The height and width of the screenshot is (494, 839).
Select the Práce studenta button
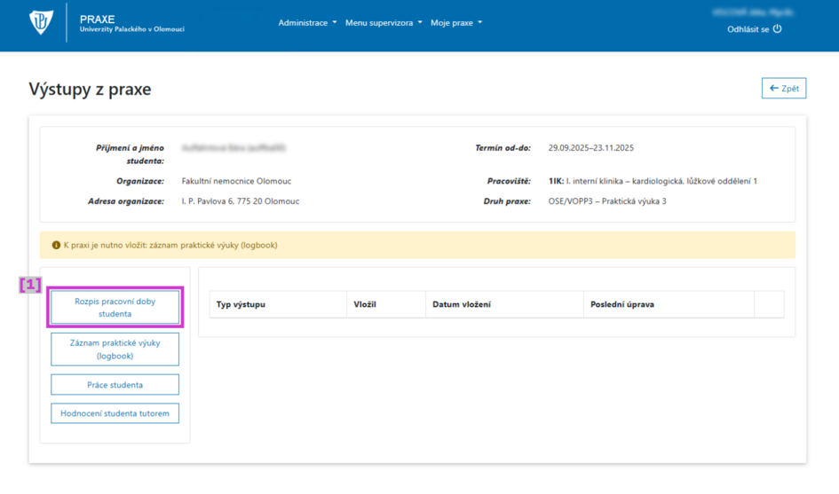pyautogui.click(x=115, y=384)
